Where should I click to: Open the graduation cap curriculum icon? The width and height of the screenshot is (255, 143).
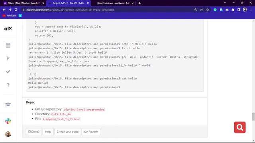8,104
